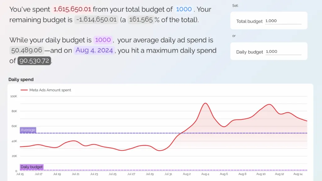This screenshot has width=322, height=181.
Task: Select the average daily spend 50,489.06
Action: [26, 50]
